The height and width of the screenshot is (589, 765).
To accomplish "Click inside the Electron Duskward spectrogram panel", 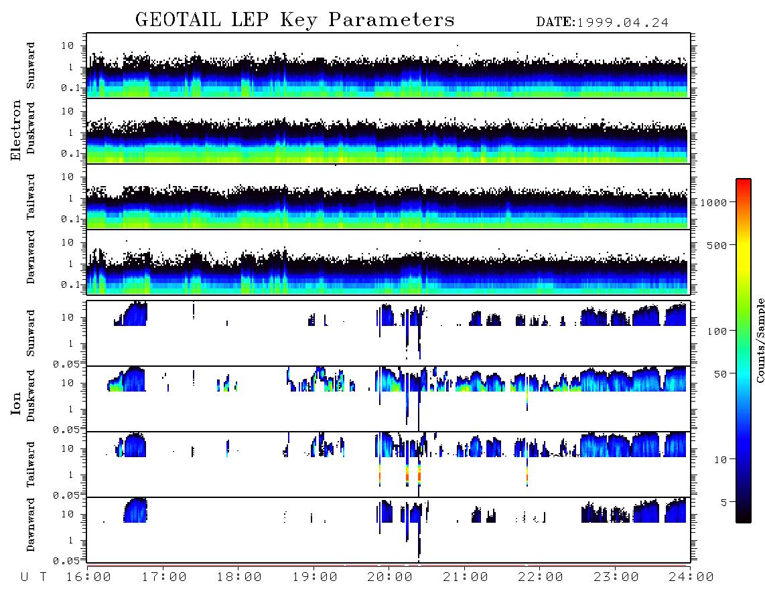I will pyautogui.click(x=389, y=131).
